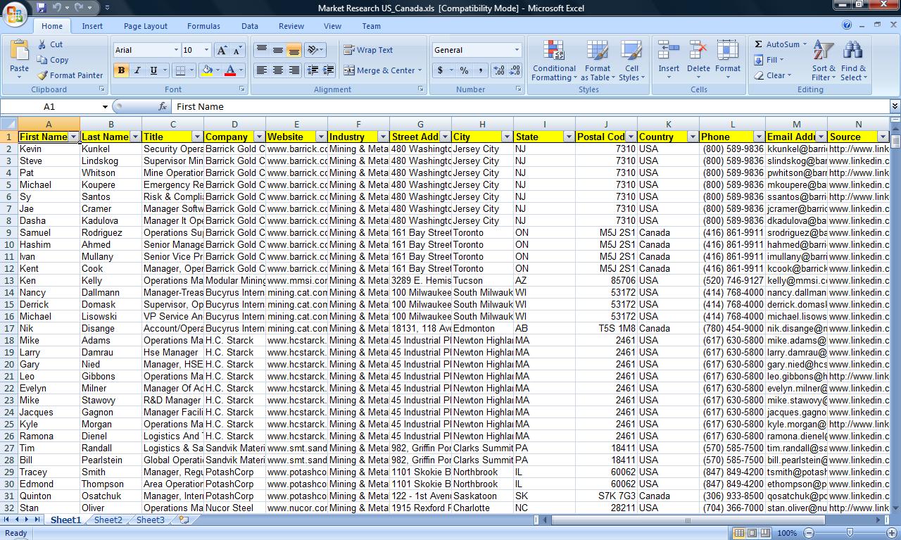Switch to the Page Layout ribbon tab

(145, 26)
